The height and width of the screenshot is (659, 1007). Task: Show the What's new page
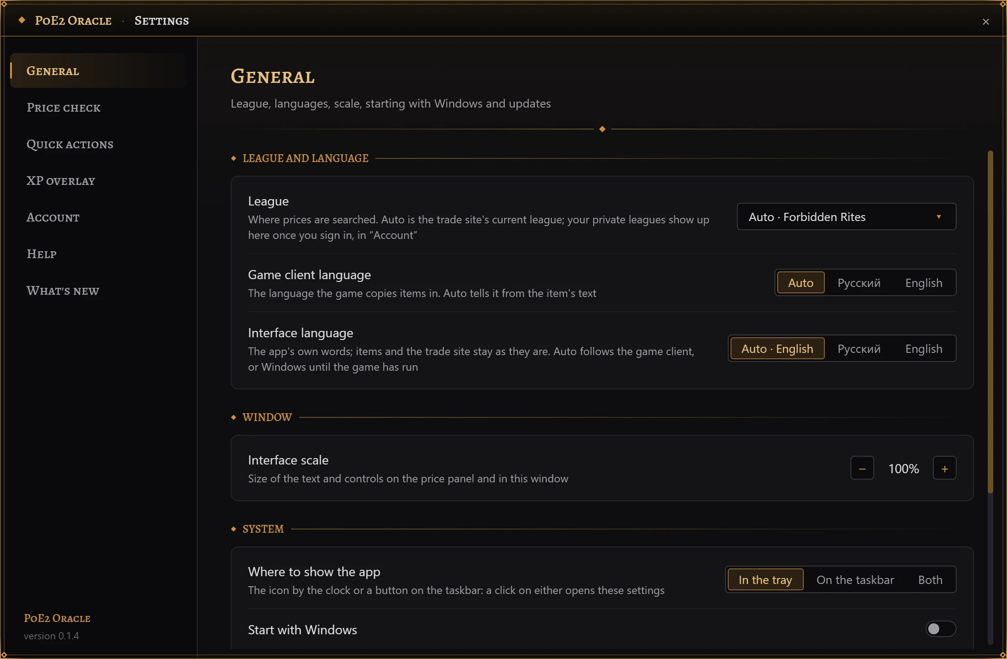coord(98,291)
